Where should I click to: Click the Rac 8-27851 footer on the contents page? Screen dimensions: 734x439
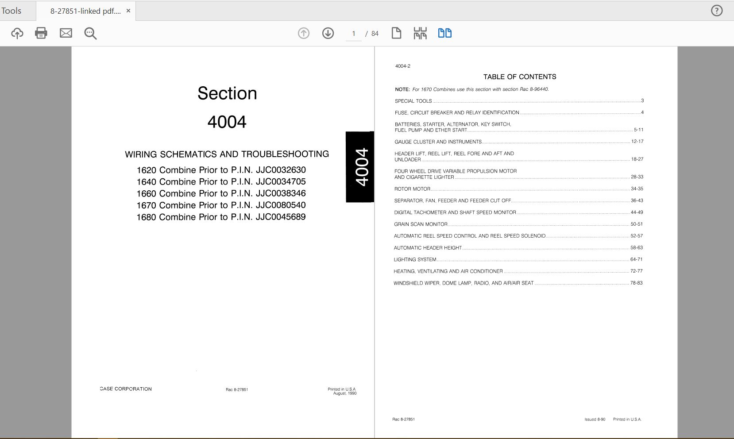click(404, 420)
